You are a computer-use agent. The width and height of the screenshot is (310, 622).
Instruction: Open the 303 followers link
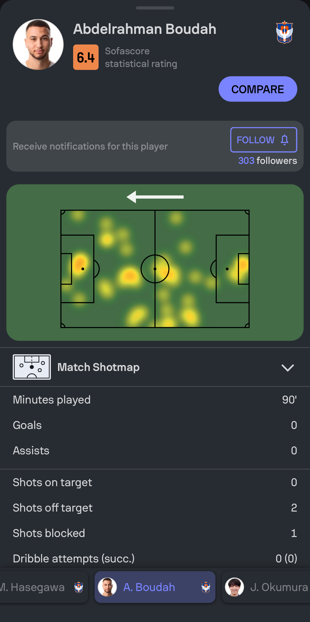coord(268,161)
